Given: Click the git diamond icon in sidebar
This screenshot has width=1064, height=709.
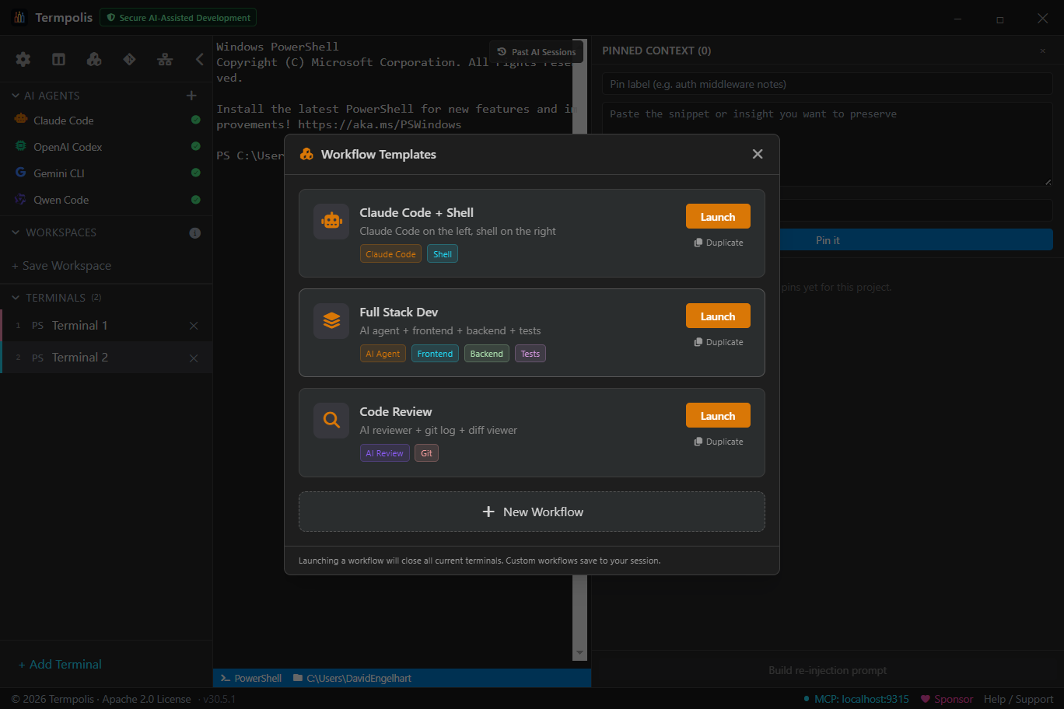Looking at the screenshot, I should 129,59.
